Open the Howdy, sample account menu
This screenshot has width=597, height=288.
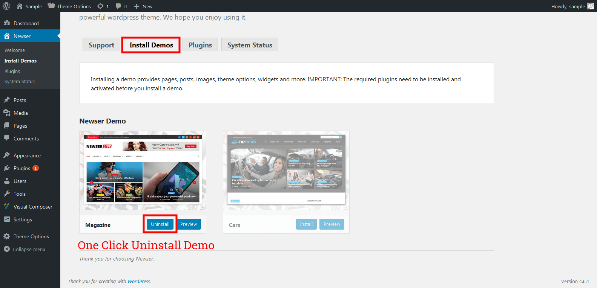coord(568,6)
